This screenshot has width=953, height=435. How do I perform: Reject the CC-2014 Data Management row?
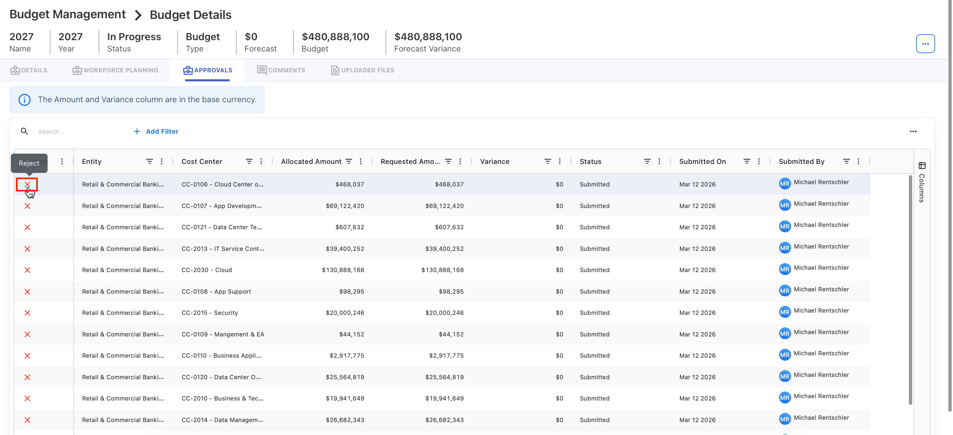point(27,420)
